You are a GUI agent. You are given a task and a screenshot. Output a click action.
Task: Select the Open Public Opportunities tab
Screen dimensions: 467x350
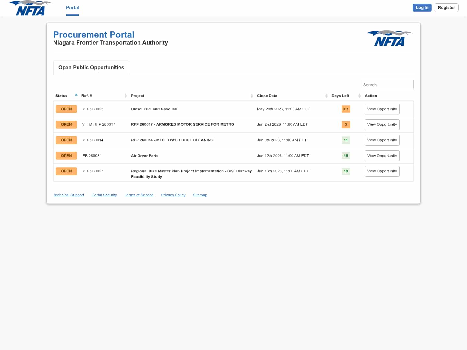coord(91,68)
